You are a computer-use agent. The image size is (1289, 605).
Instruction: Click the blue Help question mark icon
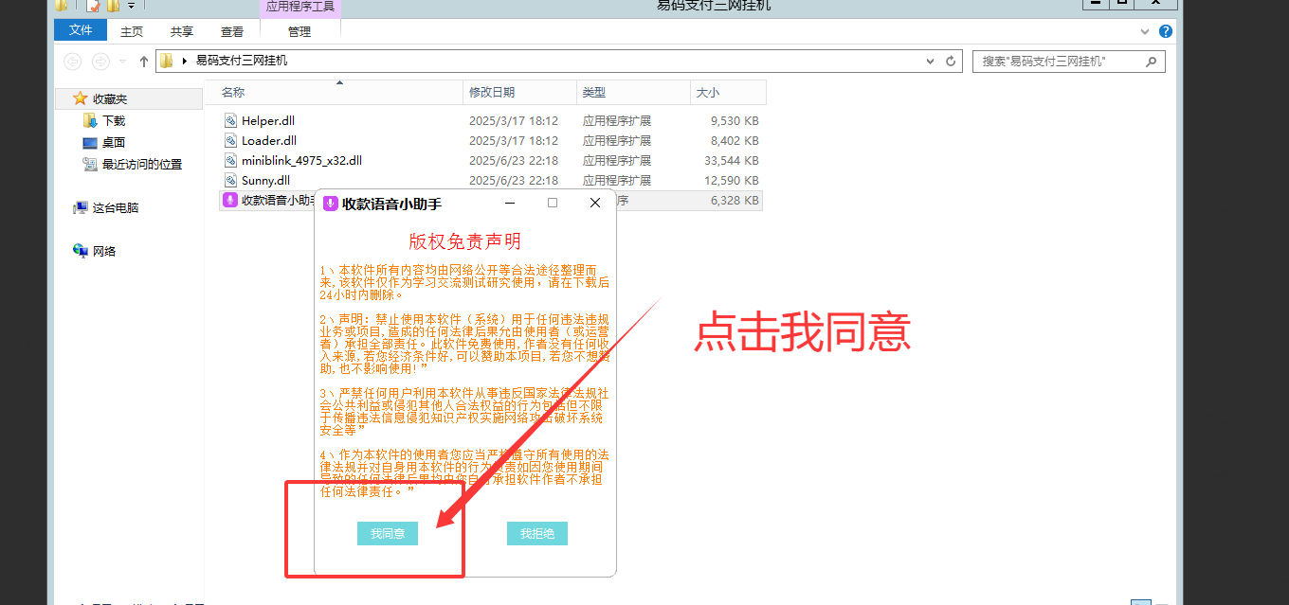[1166, 30]
